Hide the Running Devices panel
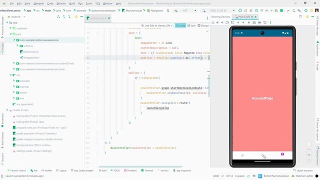The width and height of the screenshot is (320, 180). click(312, 16)
